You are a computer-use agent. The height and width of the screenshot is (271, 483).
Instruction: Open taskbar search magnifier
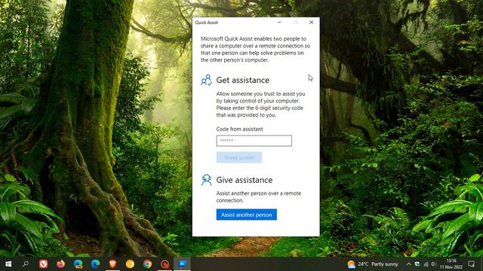(26, 264)
